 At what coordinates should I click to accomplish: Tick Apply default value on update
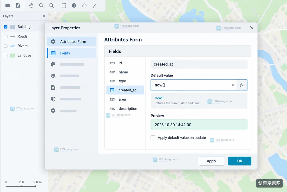point(153,138)
